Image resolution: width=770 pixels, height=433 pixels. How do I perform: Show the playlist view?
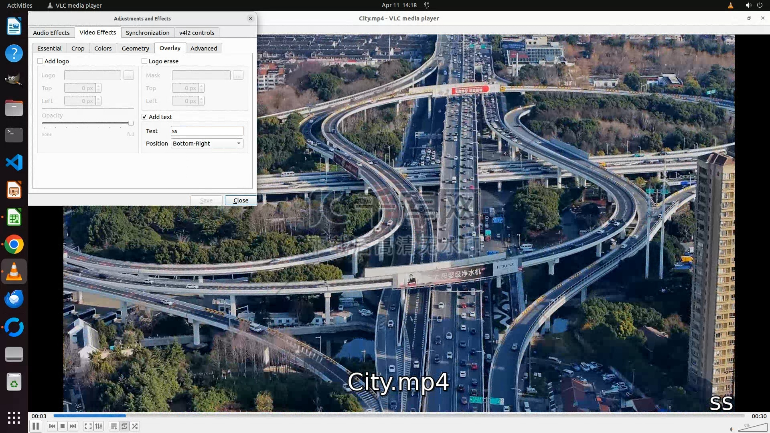click(x=114, y=426)
